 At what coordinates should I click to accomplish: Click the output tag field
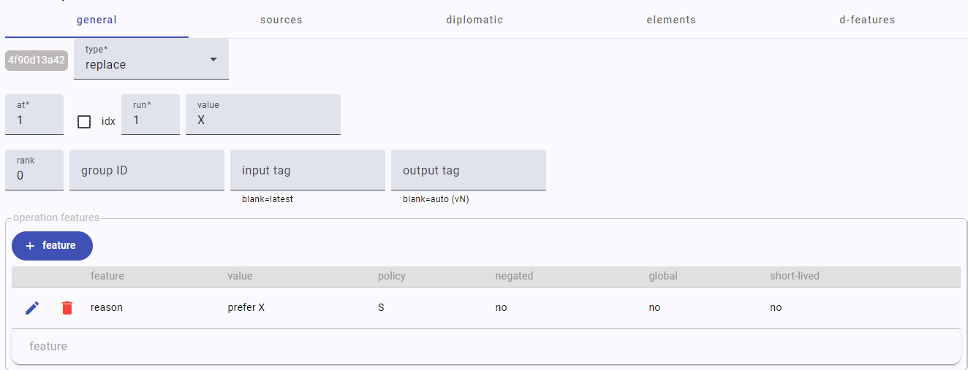(x=469, y=171)
